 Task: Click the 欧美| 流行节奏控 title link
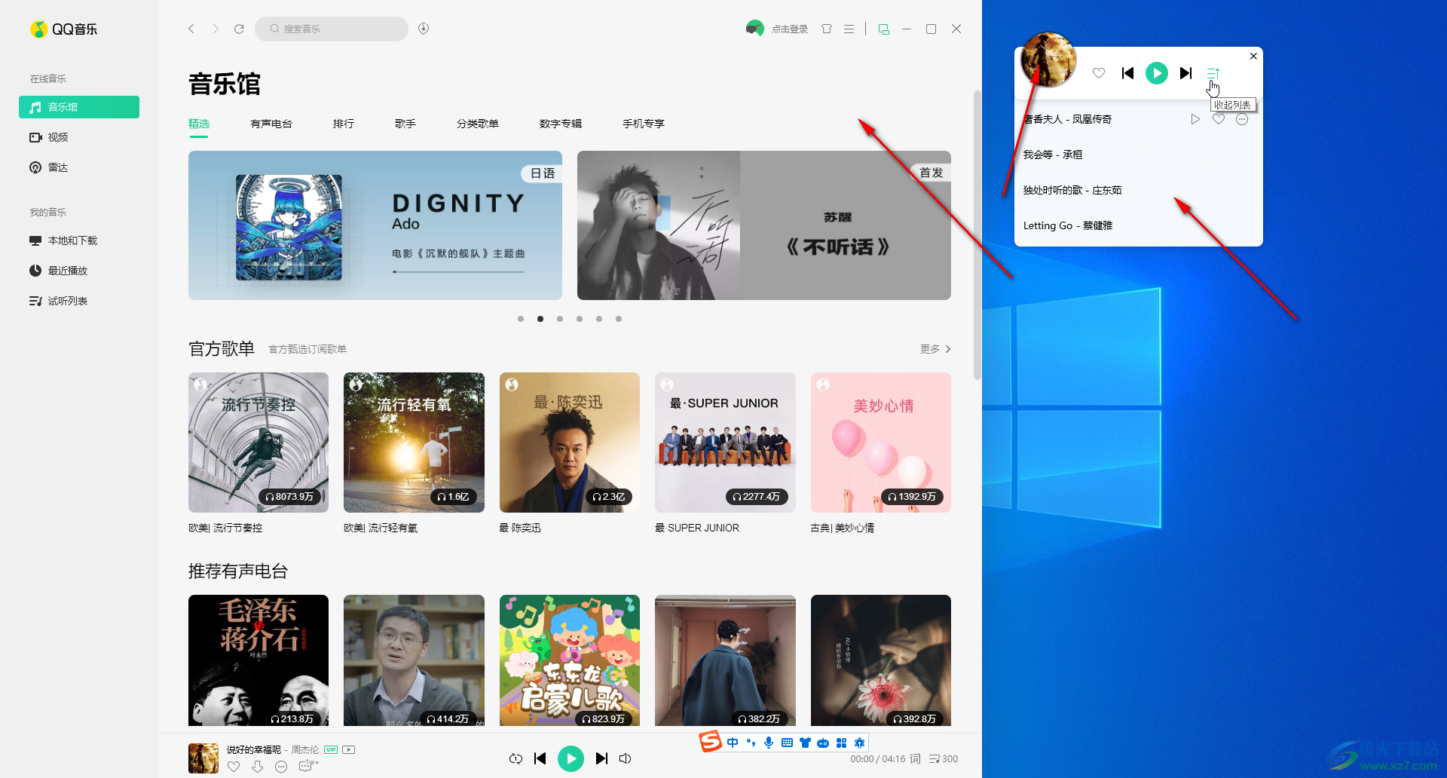225,528
